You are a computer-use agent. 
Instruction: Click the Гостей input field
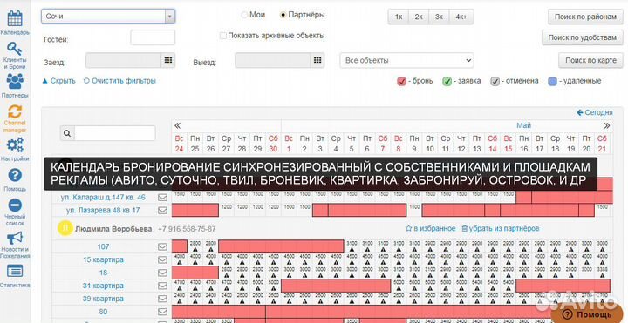click(153, 37)
